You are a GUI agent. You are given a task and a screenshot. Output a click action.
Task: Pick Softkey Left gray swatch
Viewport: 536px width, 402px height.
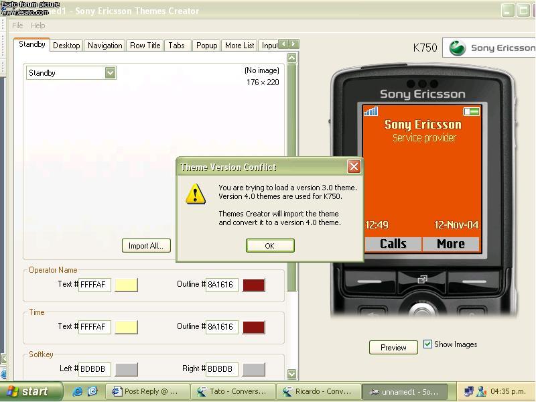pyautogui.click(x=126, y=369)
